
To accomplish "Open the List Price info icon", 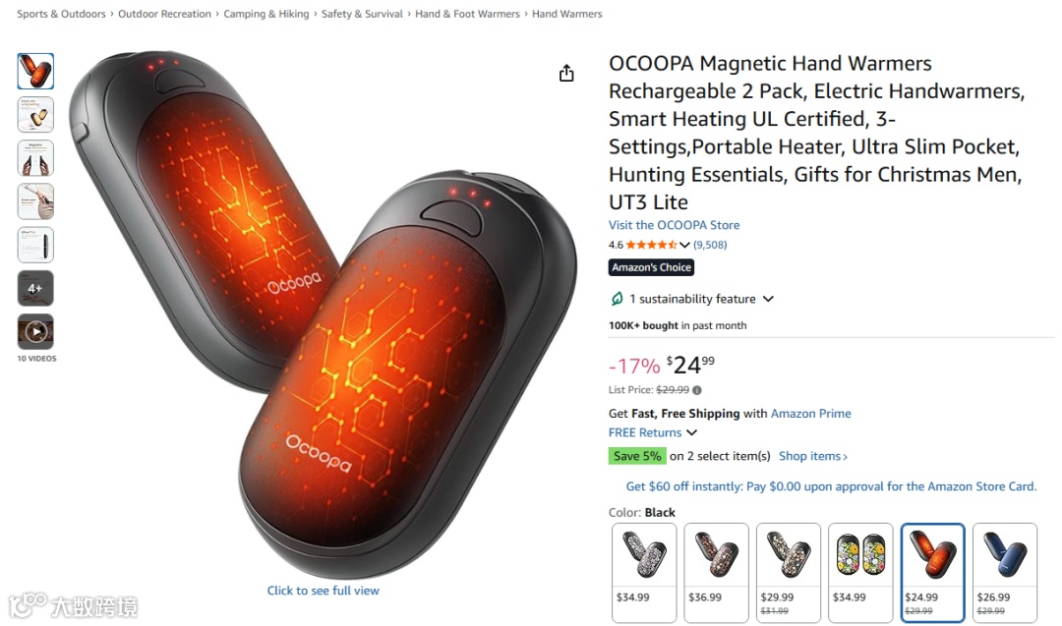I will (x=697, y=390).
